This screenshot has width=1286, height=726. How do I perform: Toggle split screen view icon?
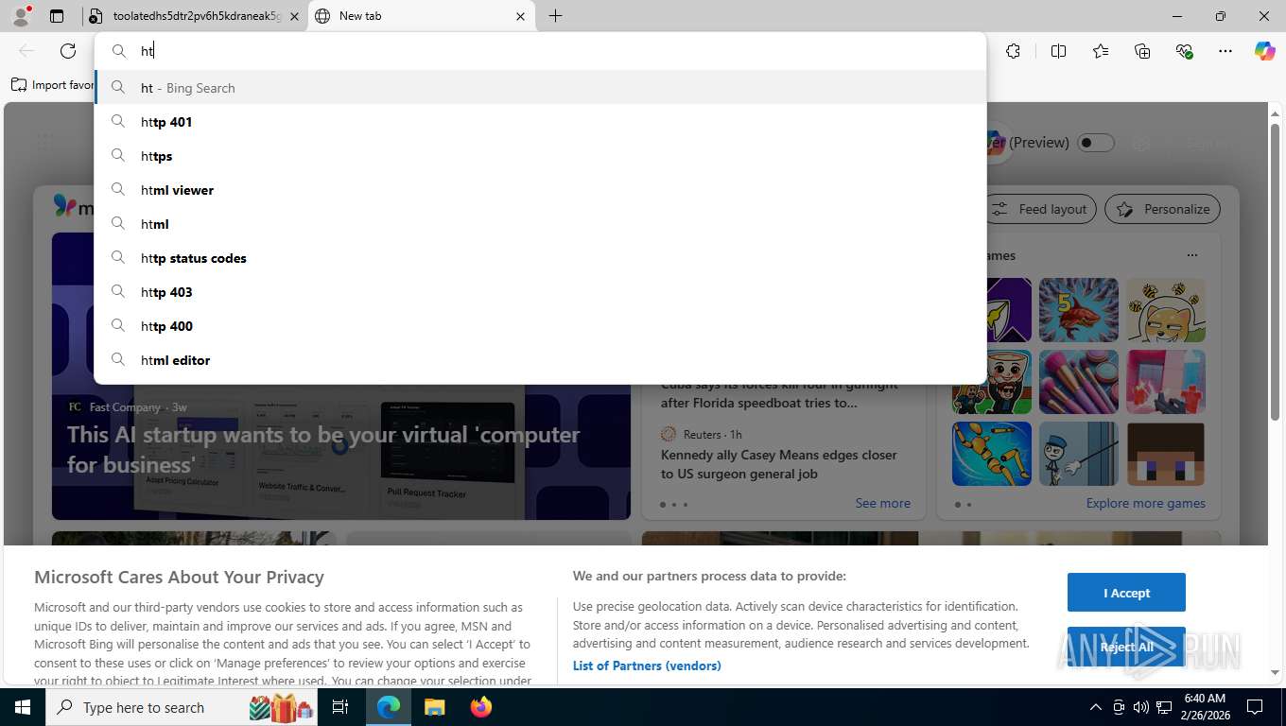click(x=1058, y=51)
